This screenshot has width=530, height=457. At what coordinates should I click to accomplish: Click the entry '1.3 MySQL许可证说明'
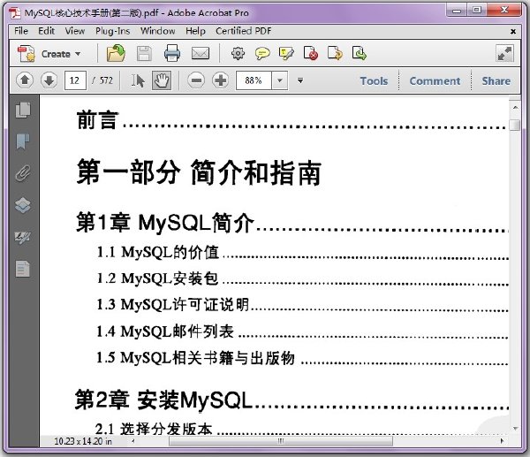173,304
